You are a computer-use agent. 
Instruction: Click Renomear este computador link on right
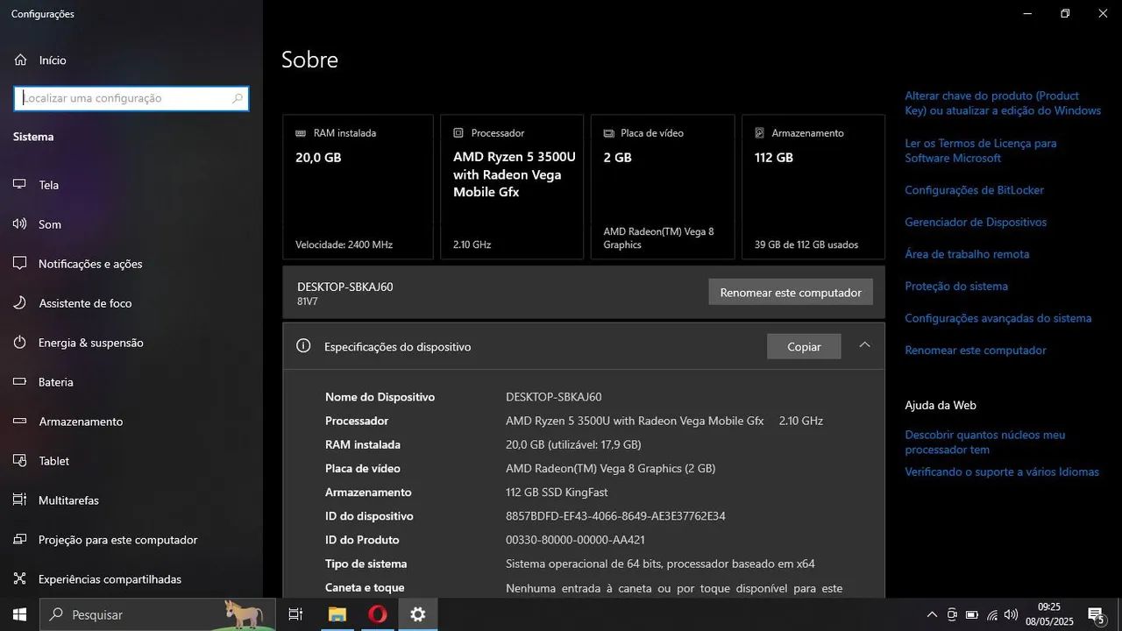[976, 351]
